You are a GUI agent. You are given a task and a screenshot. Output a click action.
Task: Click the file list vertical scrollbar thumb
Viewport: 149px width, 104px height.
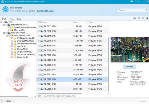(108, 64)
